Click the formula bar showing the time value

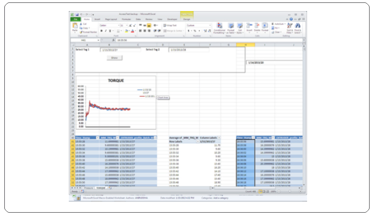pyautogui.click(x=209, y=41)
